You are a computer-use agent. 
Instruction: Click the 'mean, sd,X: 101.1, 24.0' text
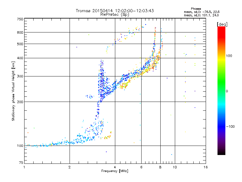click(x=201, y=15)
